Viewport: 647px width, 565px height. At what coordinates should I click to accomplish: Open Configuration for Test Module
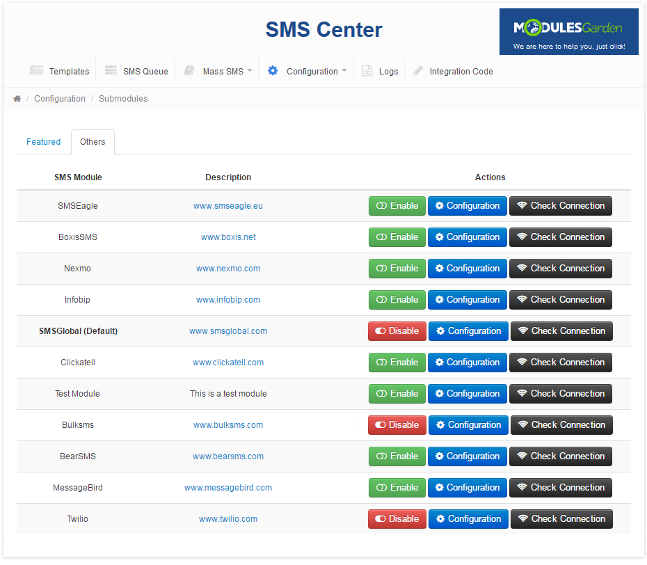pyautogui.click(x=467, y=394)
